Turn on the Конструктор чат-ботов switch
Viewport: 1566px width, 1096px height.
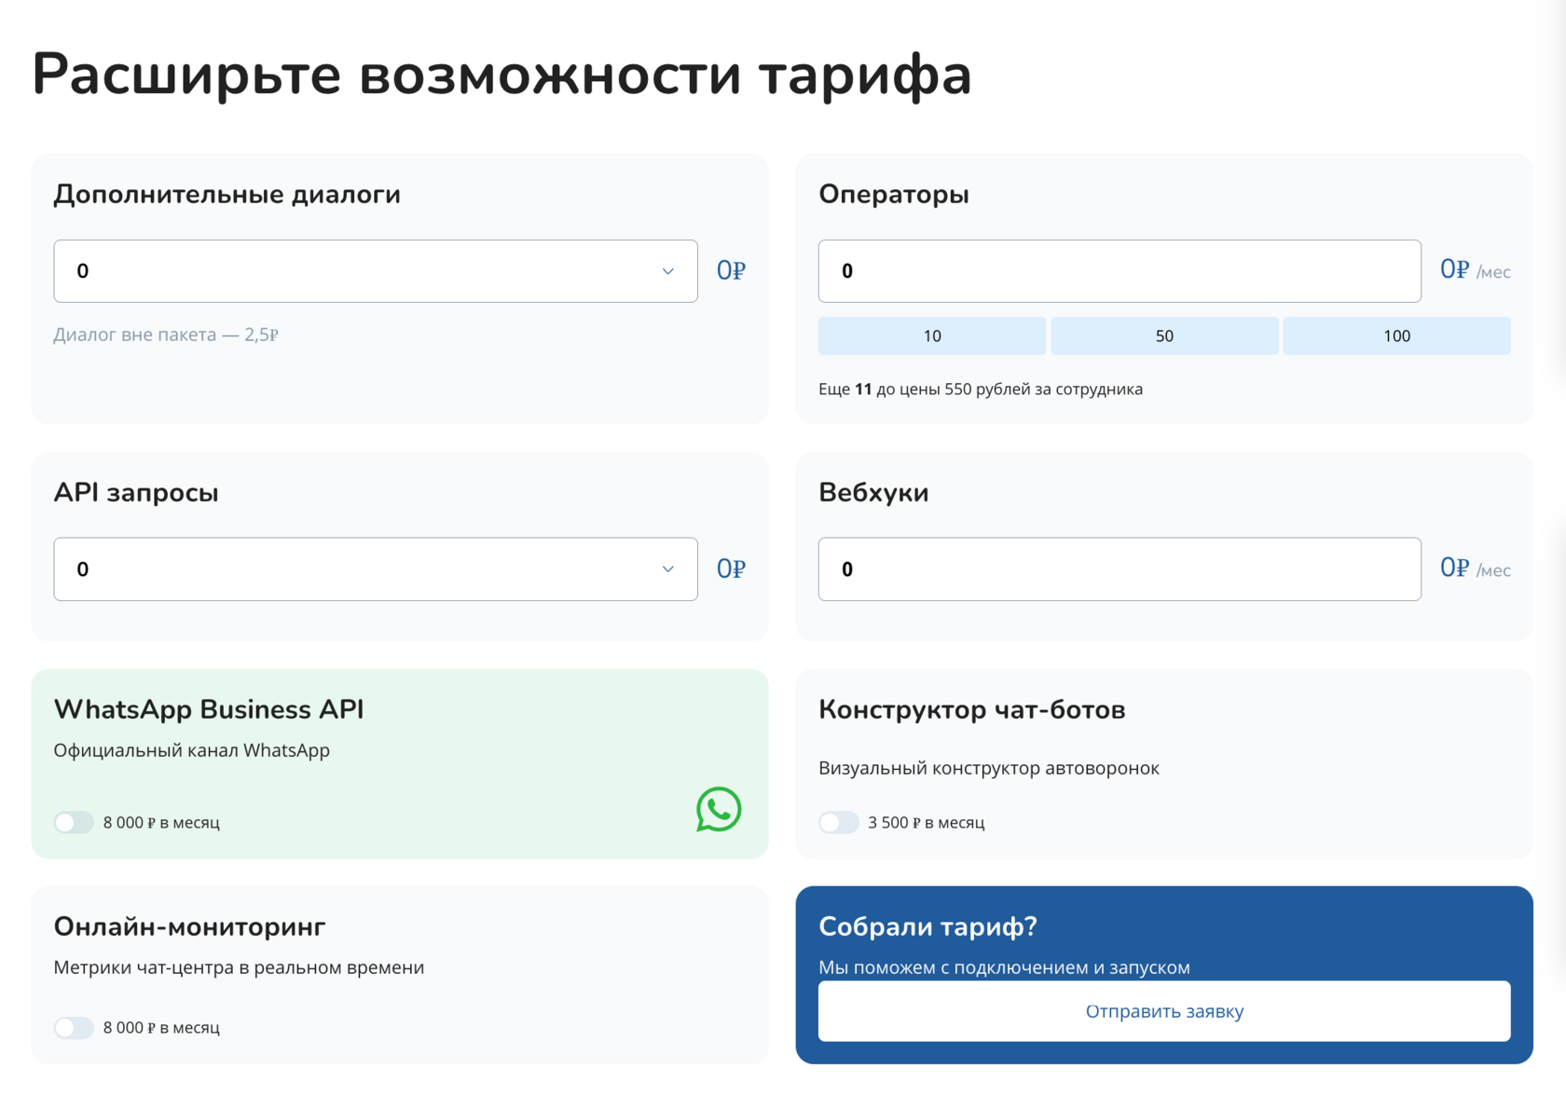click(x=839, y=822)
